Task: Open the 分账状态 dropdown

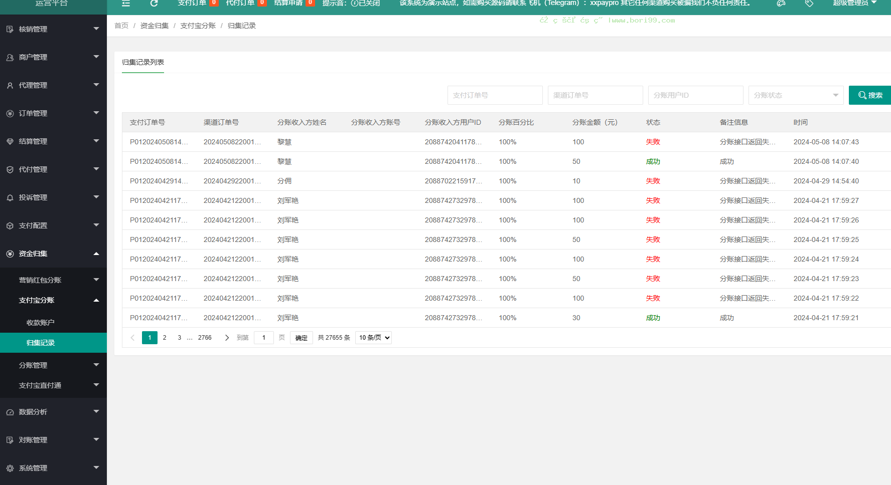Action: click(796, 95)
